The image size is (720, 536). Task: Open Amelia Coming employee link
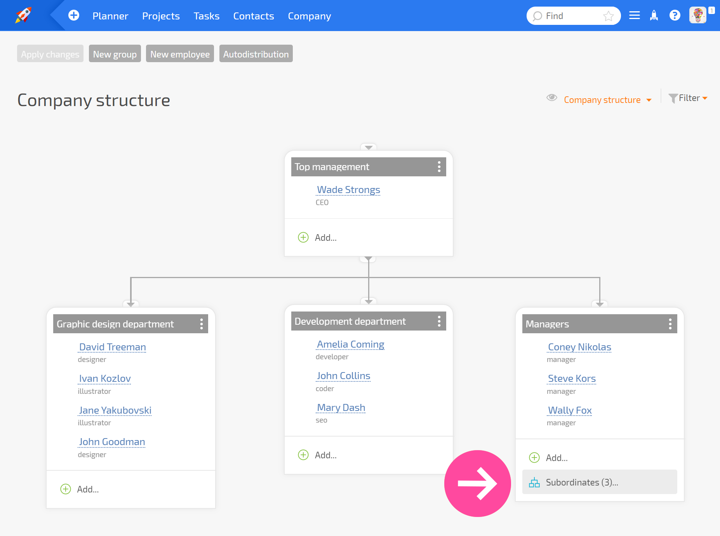pos(351,344)
